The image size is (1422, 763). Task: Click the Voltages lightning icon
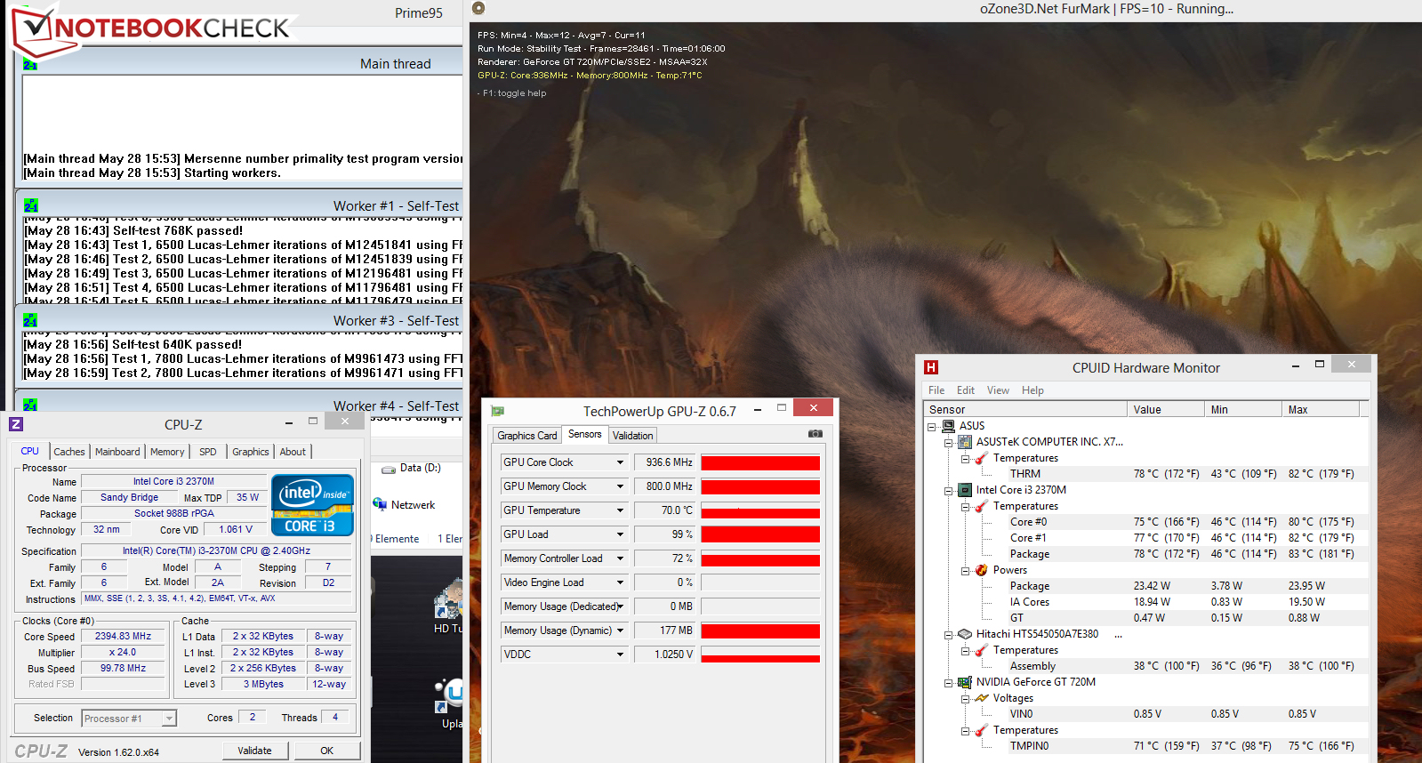pyautogui.click(x=982, y=698)
